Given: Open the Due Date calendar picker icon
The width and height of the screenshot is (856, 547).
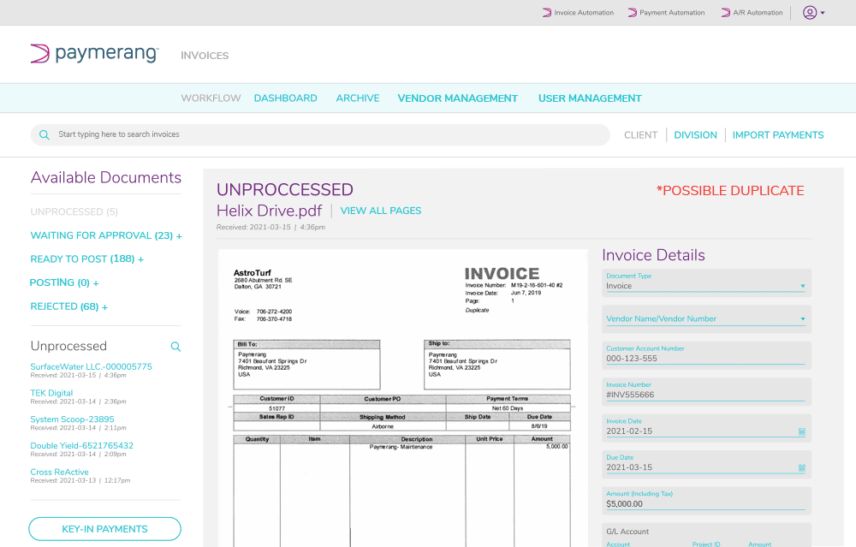Looking at the screenshot, I should tap(801, 468).
